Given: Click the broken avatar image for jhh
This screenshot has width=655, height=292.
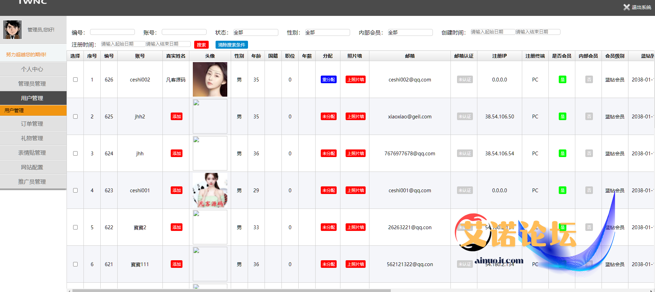Looking at the screenshot, I should click(x=210, y=153).
